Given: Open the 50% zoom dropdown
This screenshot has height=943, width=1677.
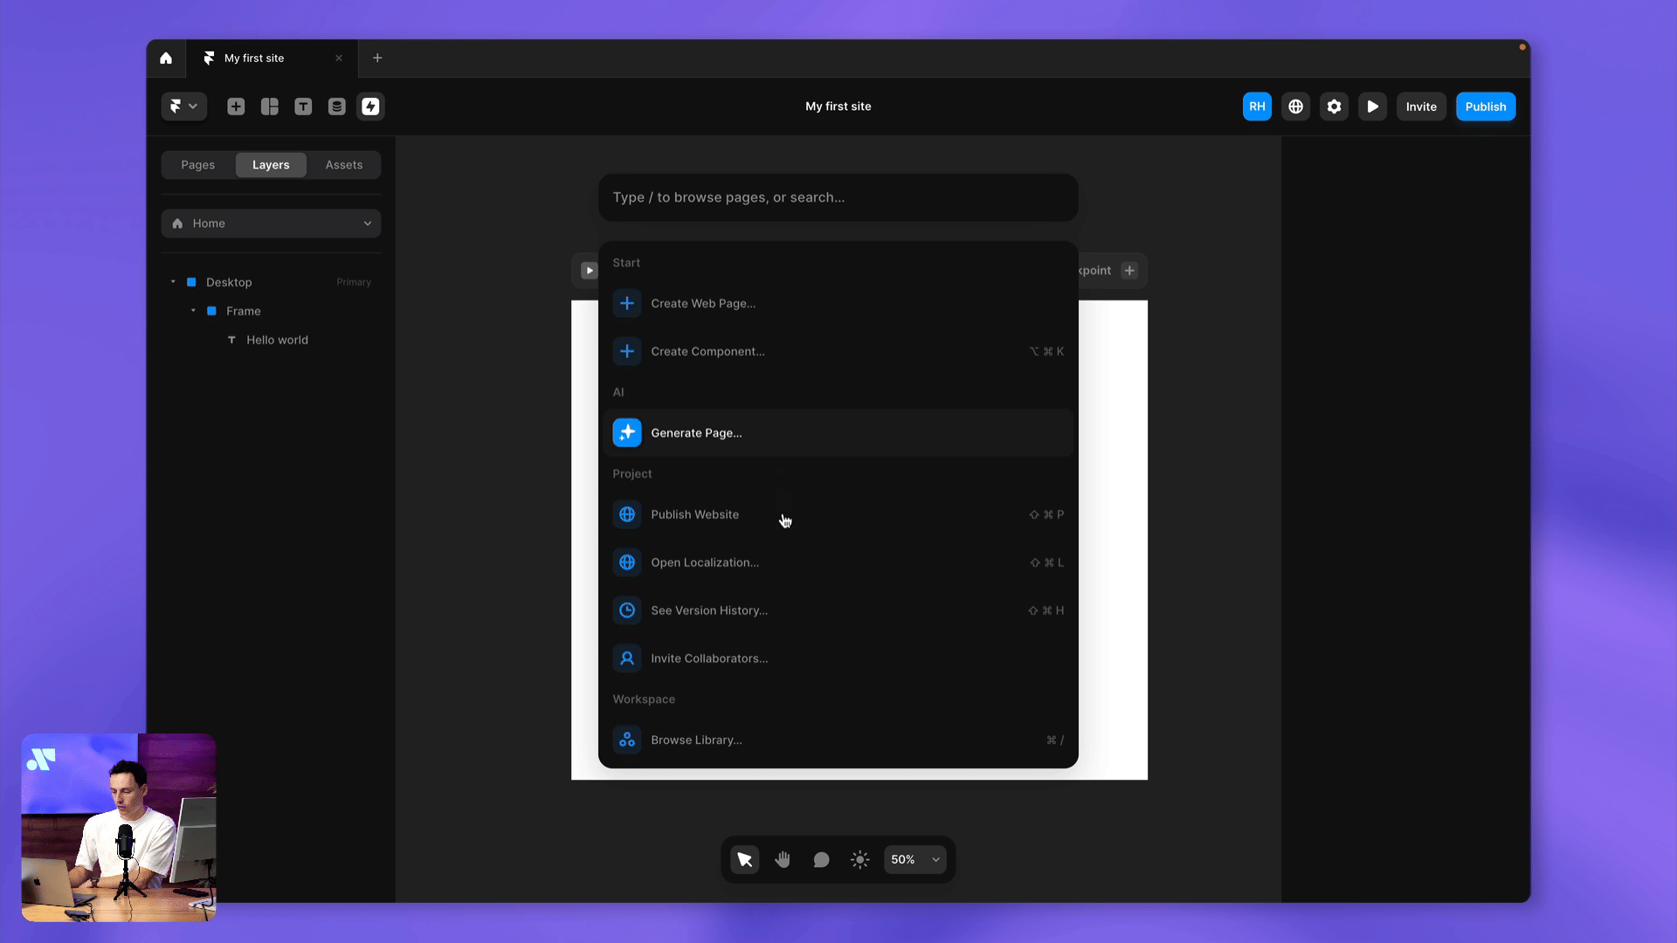Looking at the screenshot, I should point(915,860).
